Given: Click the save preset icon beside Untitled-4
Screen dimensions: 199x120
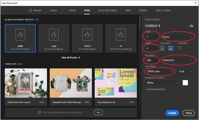Looking at the screenshot, I should click(191, 26).
